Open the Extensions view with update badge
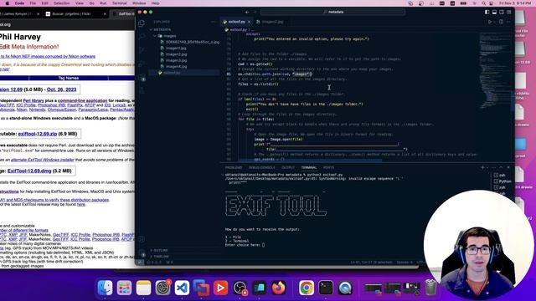Viewport: 536px width, 301px height. tap(142, 78)
